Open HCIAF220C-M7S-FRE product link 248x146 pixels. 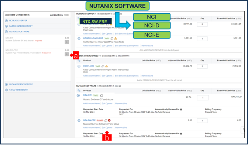tap(93, 38)
